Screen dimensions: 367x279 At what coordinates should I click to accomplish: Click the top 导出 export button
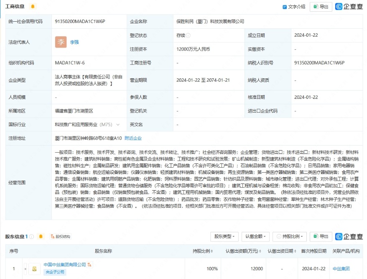click(x=321, y=7)
